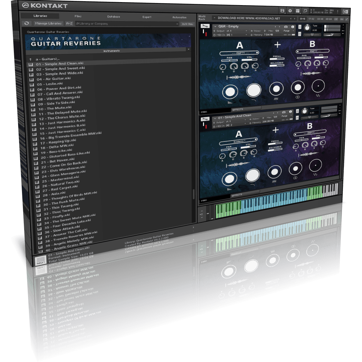
Task: Click the Tune knob on 01 - Simple And Clean
Action: [305, 111]
